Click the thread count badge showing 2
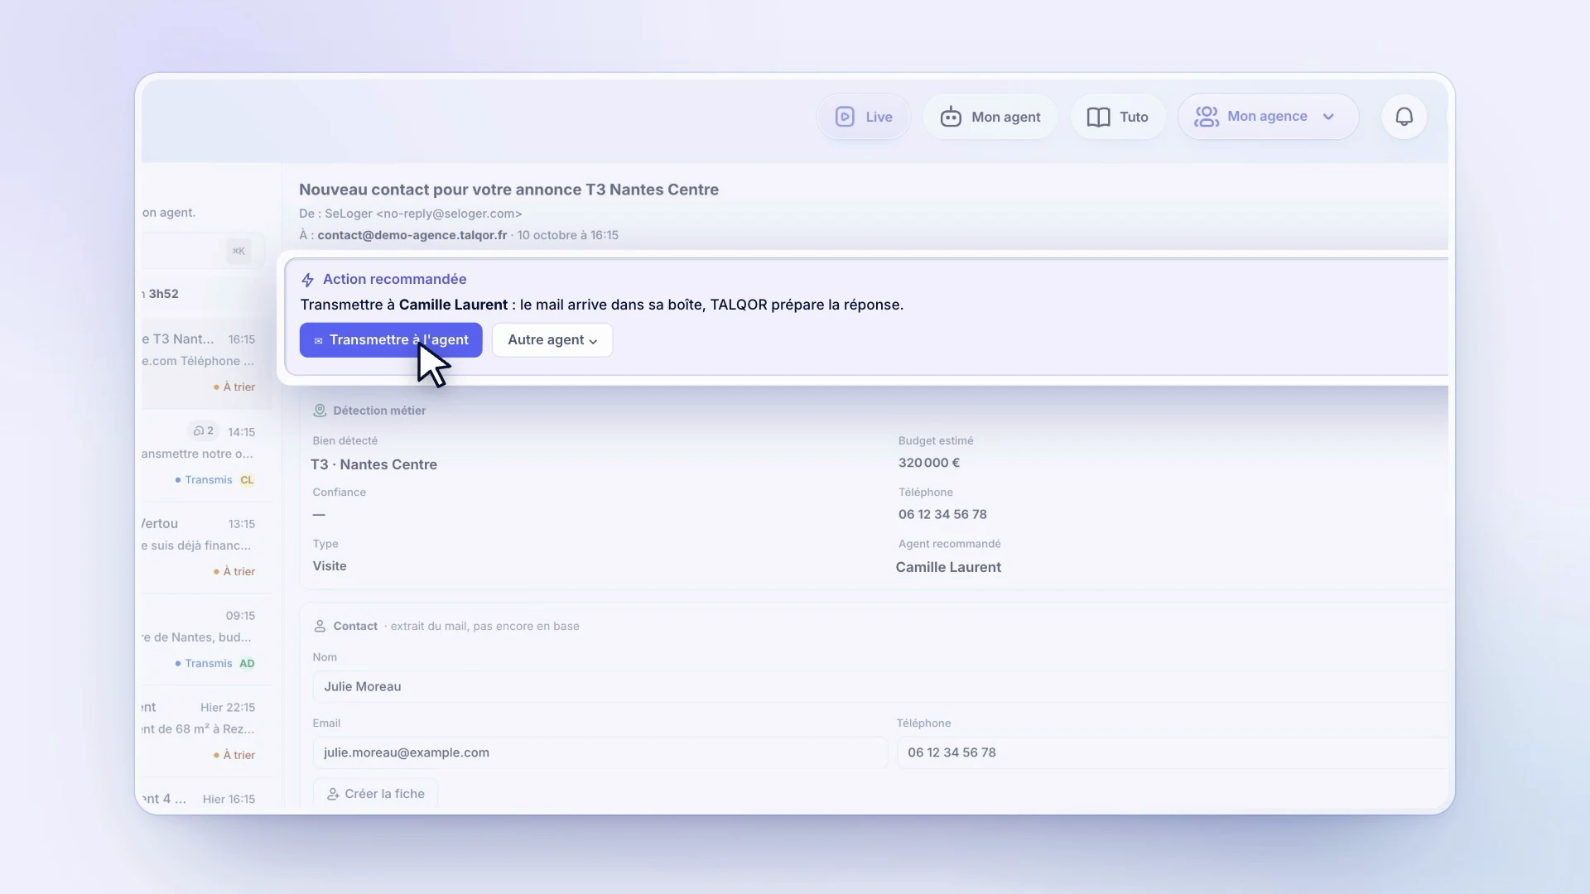The height and width of the screenshot is (894, 1590). [x=204, y=431]
